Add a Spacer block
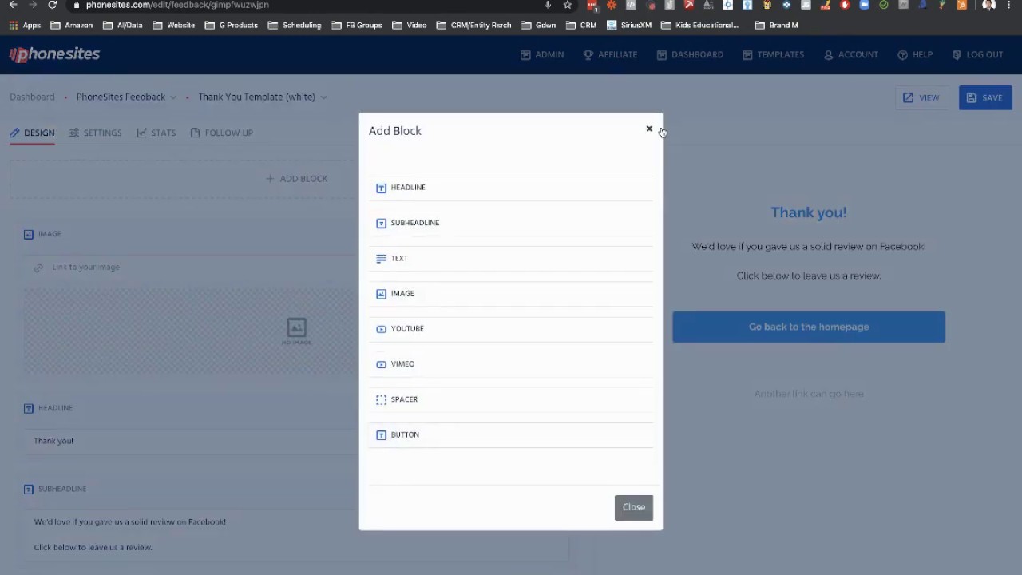This screenshot has height=575, width=1022. tap(511, 399)
